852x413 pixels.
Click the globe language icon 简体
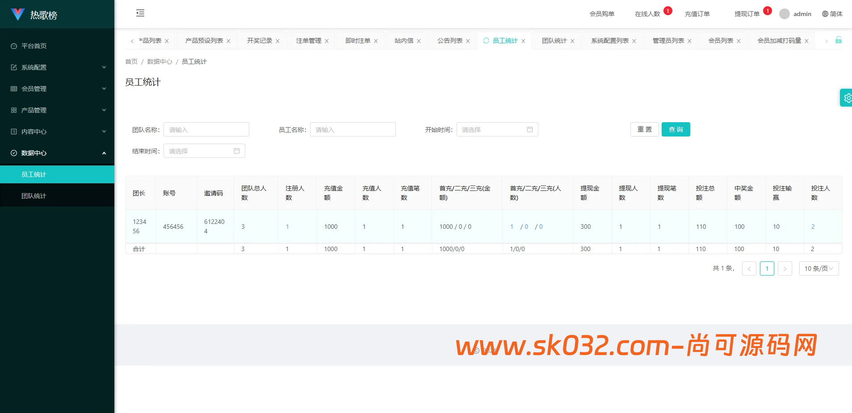click(832, 14)
